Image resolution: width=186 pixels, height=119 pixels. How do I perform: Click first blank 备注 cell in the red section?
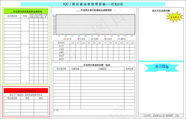(41, 101)
